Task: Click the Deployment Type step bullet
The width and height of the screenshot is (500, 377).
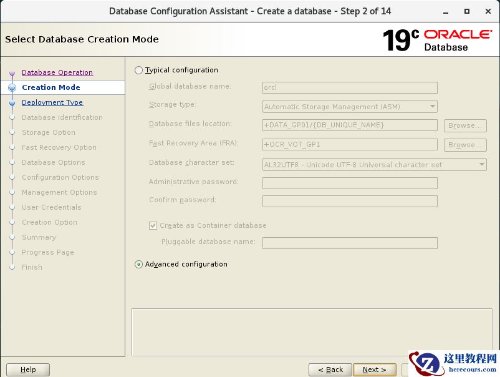Action: click(x=12, y=103)
